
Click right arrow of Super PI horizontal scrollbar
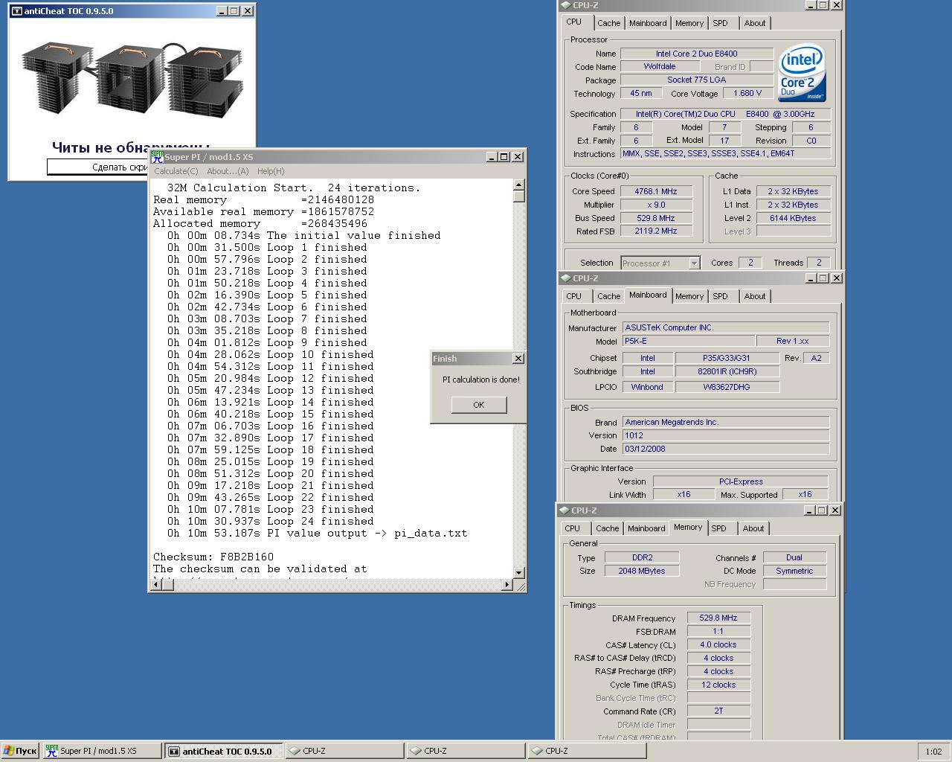(507, 585)
